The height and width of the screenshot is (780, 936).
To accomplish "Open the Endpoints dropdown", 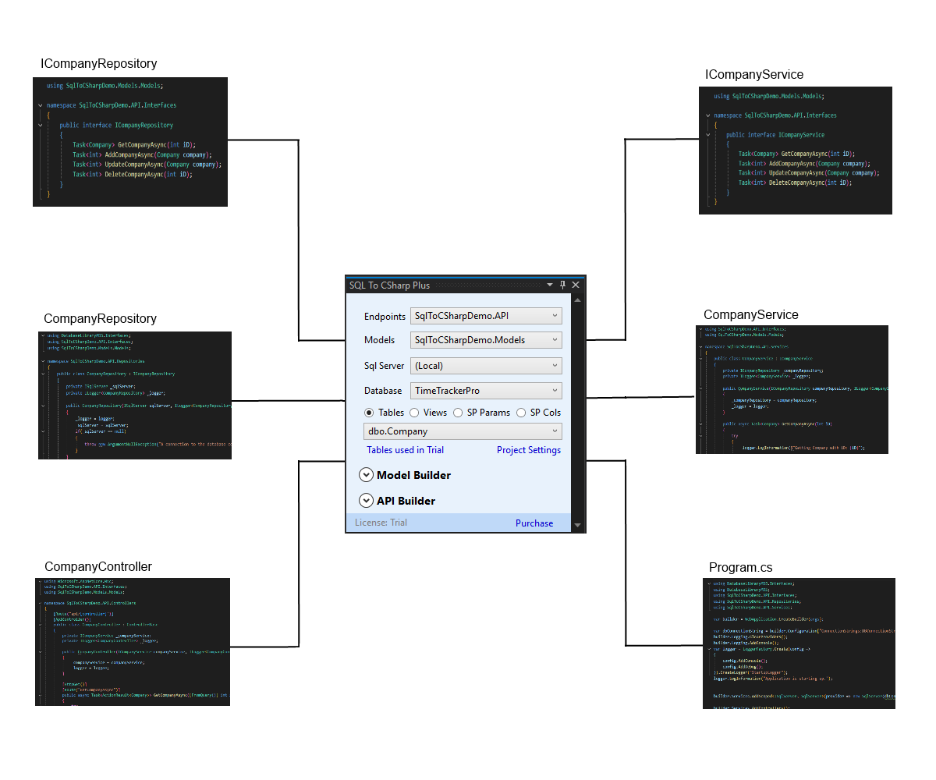I will click(x=486, y=316).
